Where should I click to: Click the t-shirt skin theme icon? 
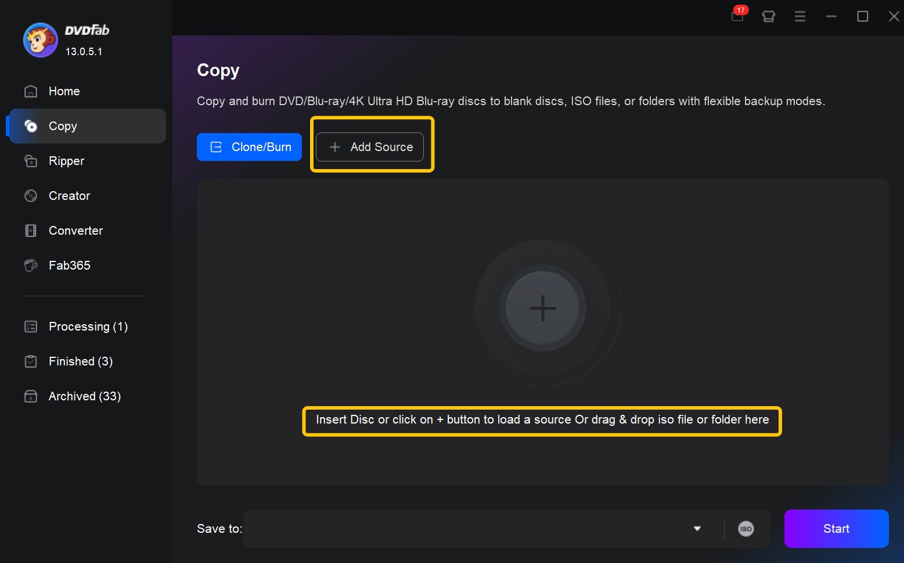point(768,16)
